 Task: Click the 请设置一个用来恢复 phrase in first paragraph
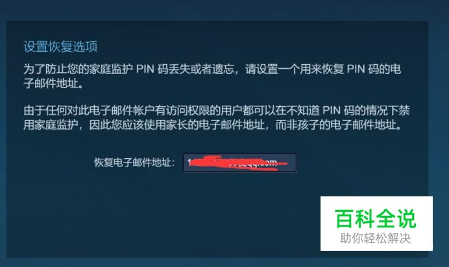pyautogui.click(x=295, y=69)
